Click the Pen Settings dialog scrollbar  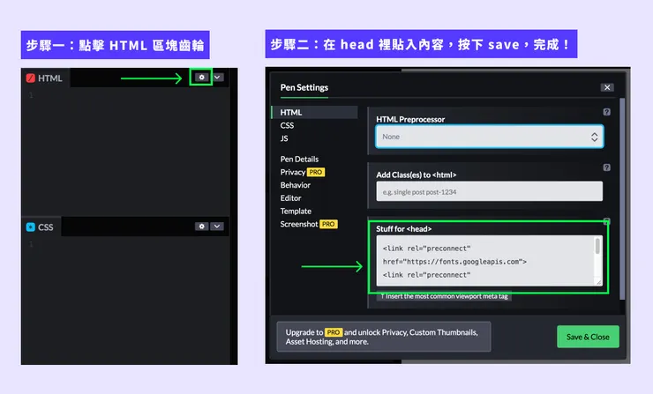click(x=622, y=199)
